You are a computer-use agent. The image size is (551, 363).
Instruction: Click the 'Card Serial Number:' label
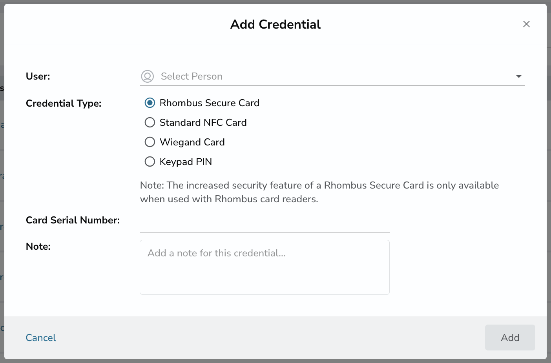tap(73, 220)
